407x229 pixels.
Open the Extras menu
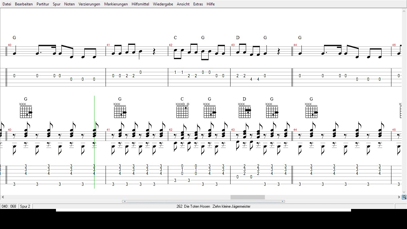coord(198,4)
